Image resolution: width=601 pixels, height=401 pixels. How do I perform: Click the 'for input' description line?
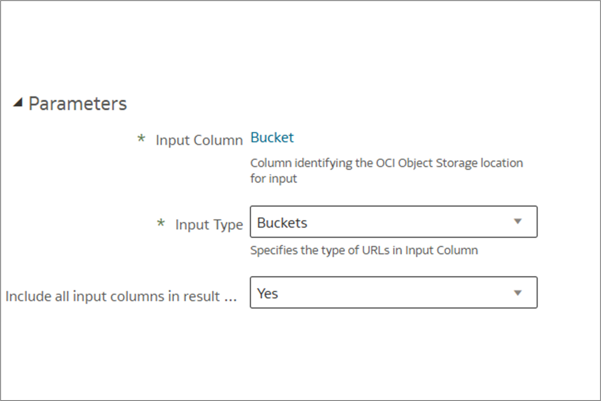coord(273,179)
